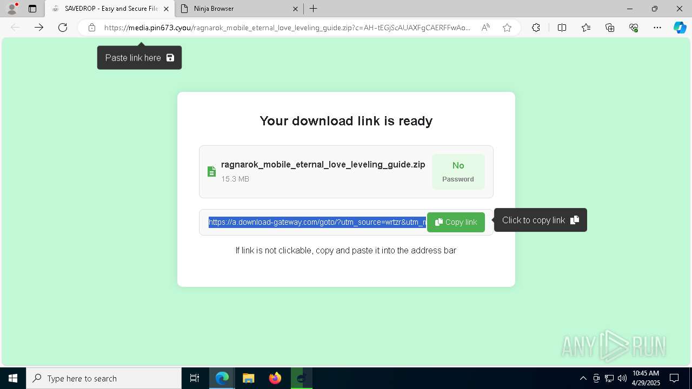Click the Click to copy link tooltip
Viewport: 692px width, 389px height.
tap(540, 220)
